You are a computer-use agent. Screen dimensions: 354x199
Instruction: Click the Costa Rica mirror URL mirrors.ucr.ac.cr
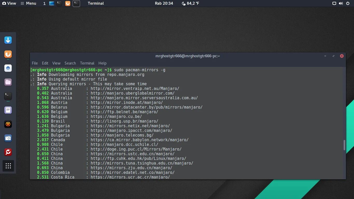click(130, 177)
